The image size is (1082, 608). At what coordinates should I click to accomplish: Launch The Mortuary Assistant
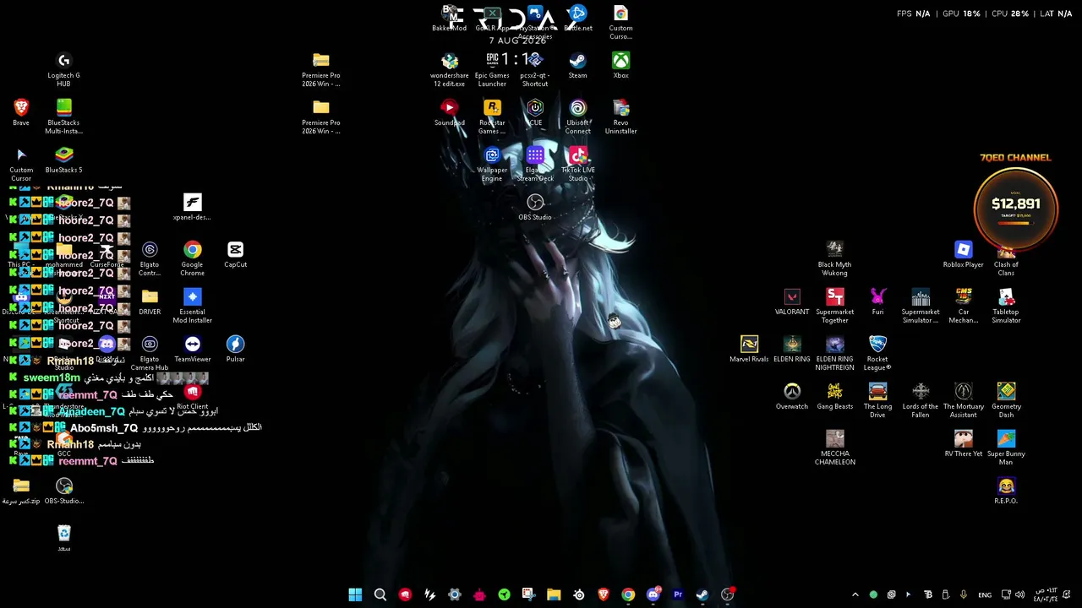963,400
